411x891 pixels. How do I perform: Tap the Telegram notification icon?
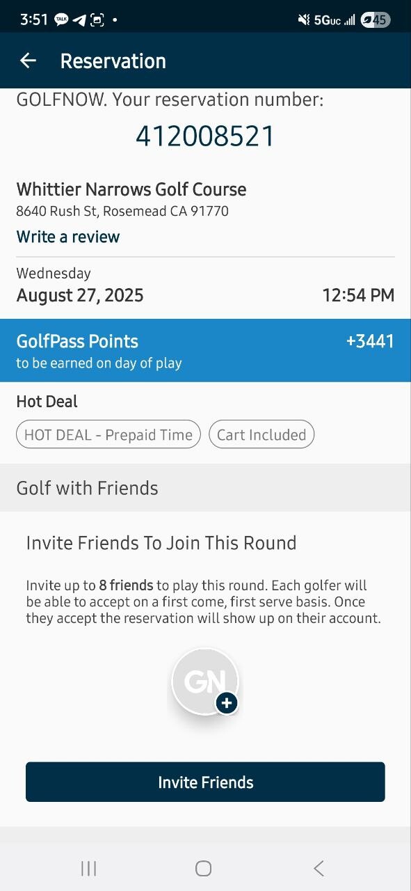[79, 20]
